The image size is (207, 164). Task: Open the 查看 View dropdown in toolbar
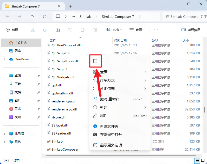(x=137, y=30)
